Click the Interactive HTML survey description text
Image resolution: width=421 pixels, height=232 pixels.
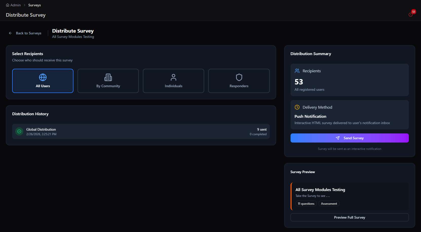[342, 123]
